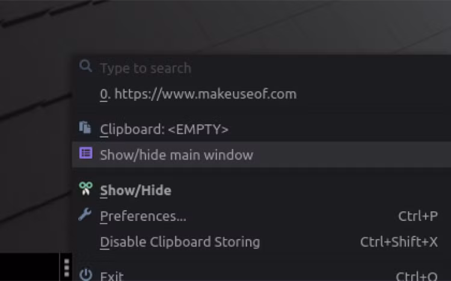Click the Ctrl+Q shortcut label
Screen dimensions: 451x281
pyautogui.click(x=417, y=276)
